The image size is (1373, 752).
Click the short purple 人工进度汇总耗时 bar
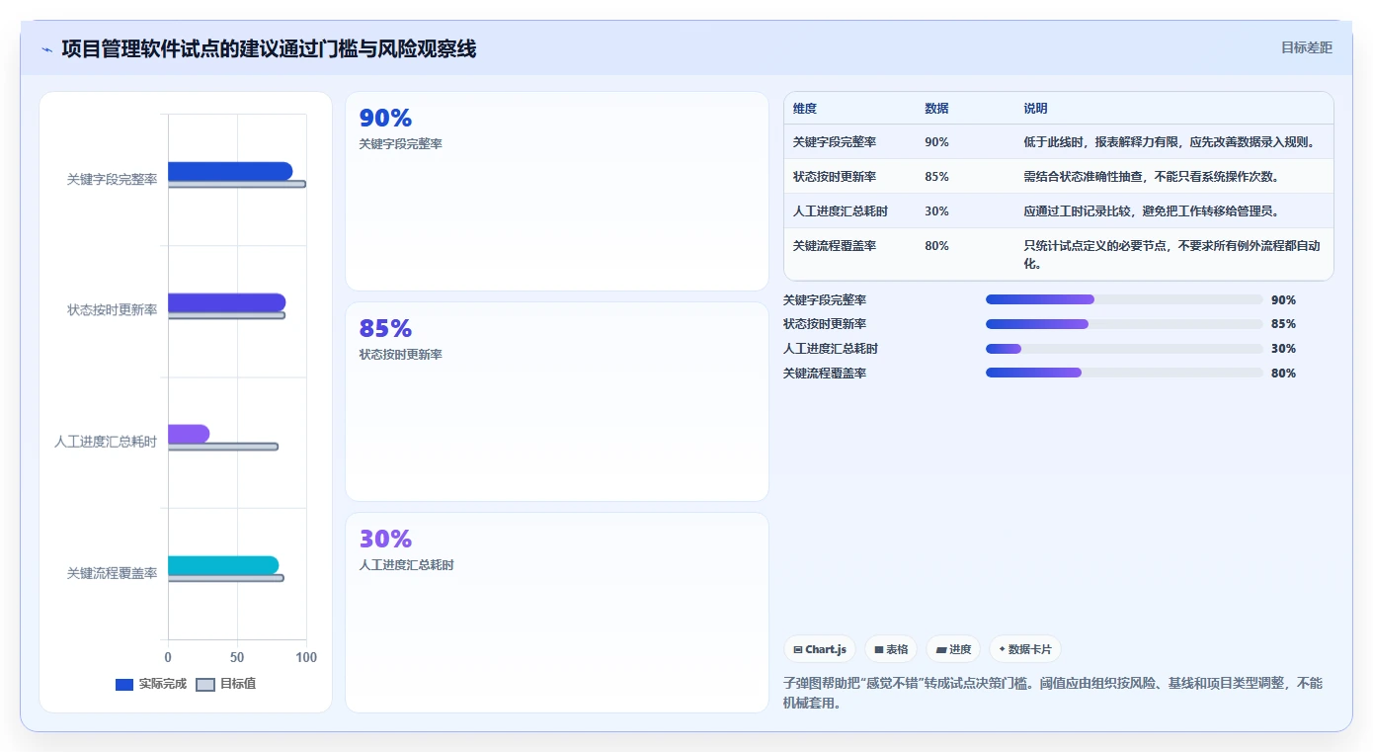point(189,434)
